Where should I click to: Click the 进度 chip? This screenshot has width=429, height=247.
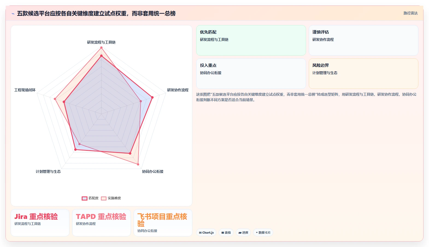[243, 233]
